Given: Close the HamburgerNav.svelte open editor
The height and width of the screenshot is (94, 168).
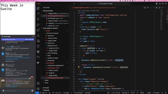Looking at the screenshot, I should (x=44, y=16).
